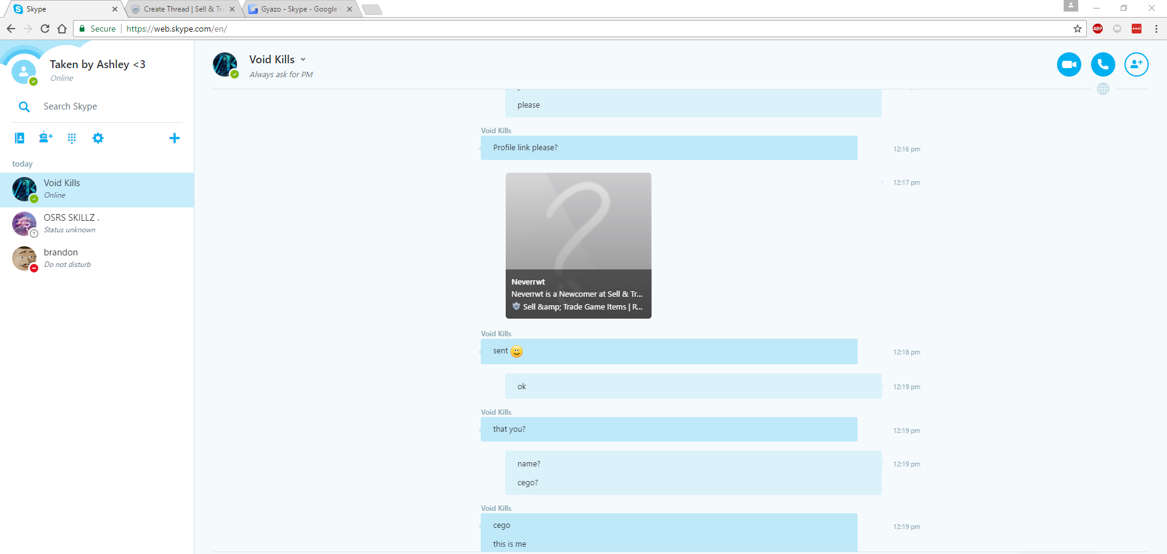Expand the Void Kills conversation dropdown chevron
This screenshot has width=1167, height=554.
[303, 60]
